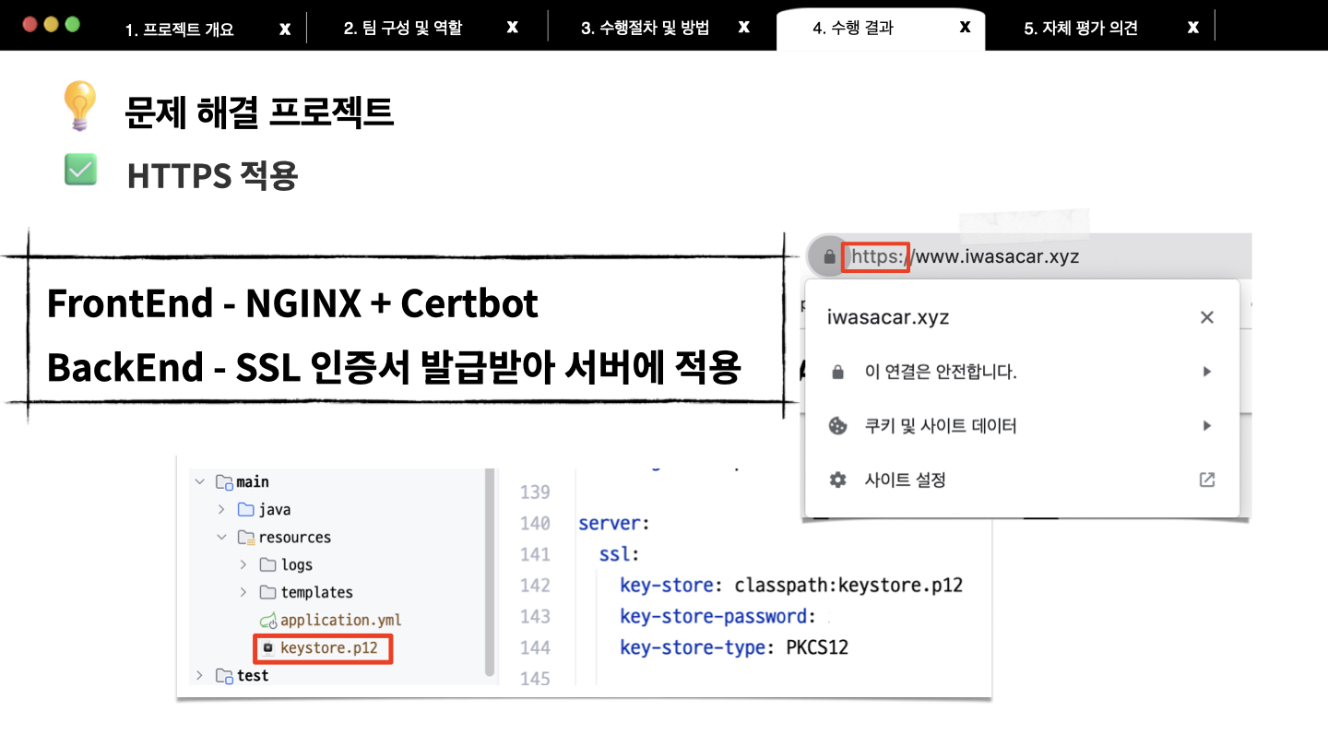This screenshot has width=1328, height=747.
Task: Click the 'PKCS12' value in editor
Action: click(x=817, y=647)
